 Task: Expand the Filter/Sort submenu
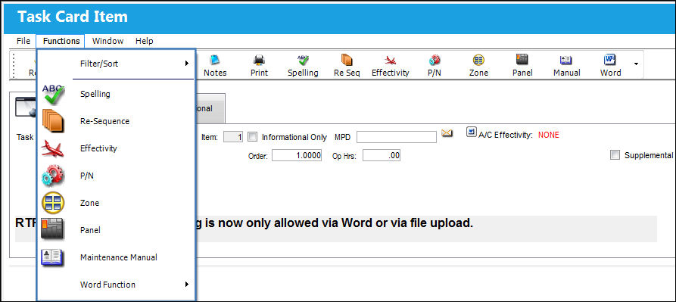[117, 64]
